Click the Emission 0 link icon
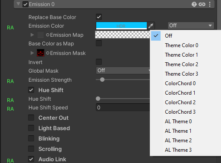 point(202,4)
